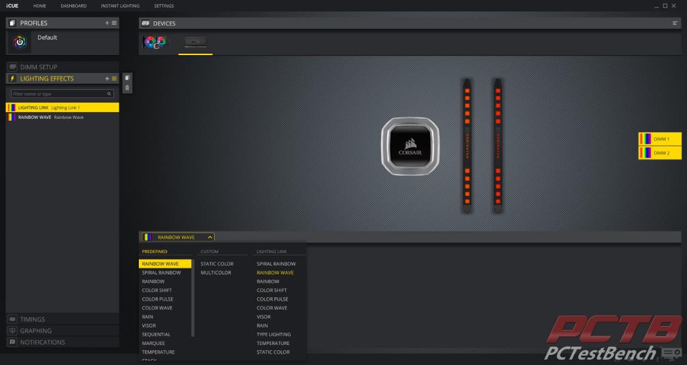The height and width of the screenshot is (365, 687).
Task: Choose STATIC COLOR under Lighting Link
Action: pyautogui.click(x=273, y=352)
